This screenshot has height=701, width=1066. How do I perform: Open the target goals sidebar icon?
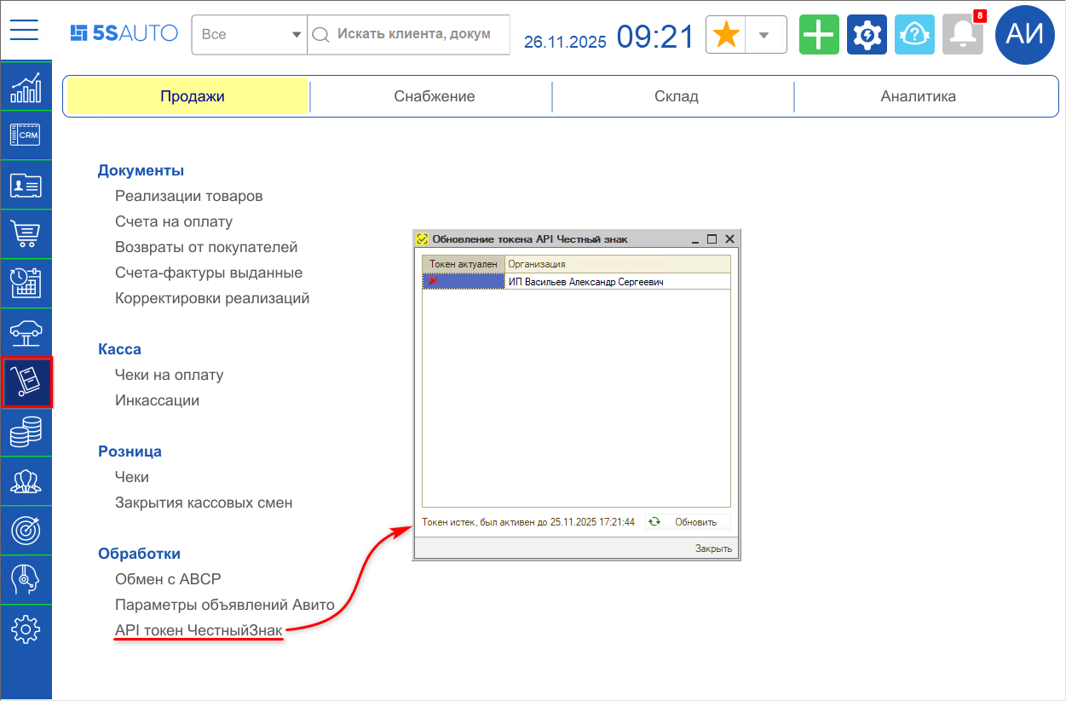point(26,531)
